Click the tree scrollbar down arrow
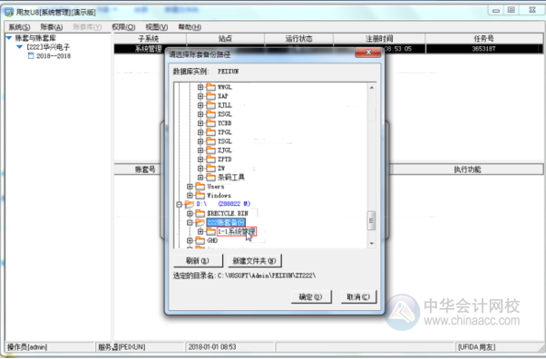 [372, 243]
